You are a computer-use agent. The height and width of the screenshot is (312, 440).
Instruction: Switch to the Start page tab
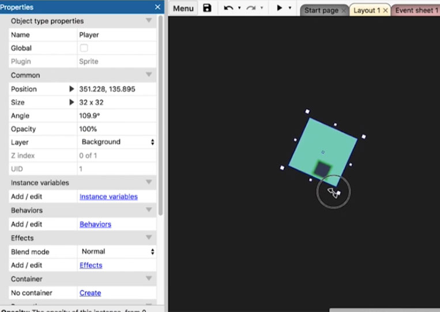pos(321,10)
